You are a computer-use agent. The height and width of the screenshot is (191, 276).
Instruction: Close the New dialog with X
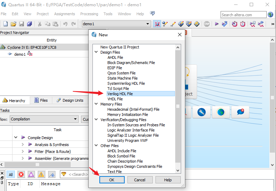180,35
